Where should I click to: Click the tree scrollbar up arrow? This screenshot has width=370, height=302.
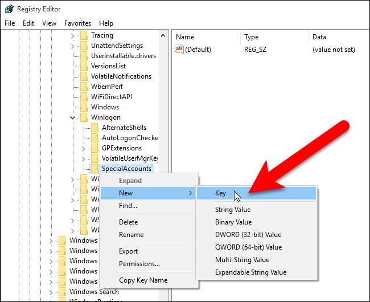point(163,36)
